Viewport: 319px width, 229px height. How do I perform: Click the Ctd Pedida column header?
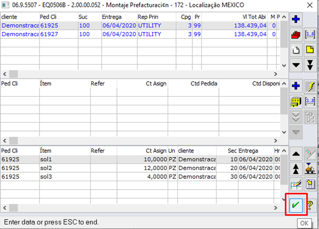194,84
